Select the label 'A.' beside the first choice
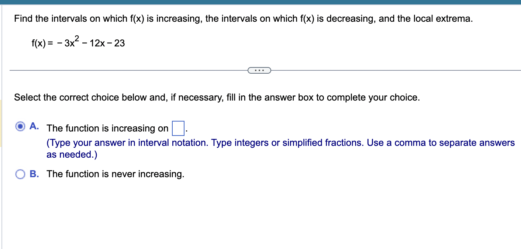This screenshot has height=249, width=521. (34, 126)
